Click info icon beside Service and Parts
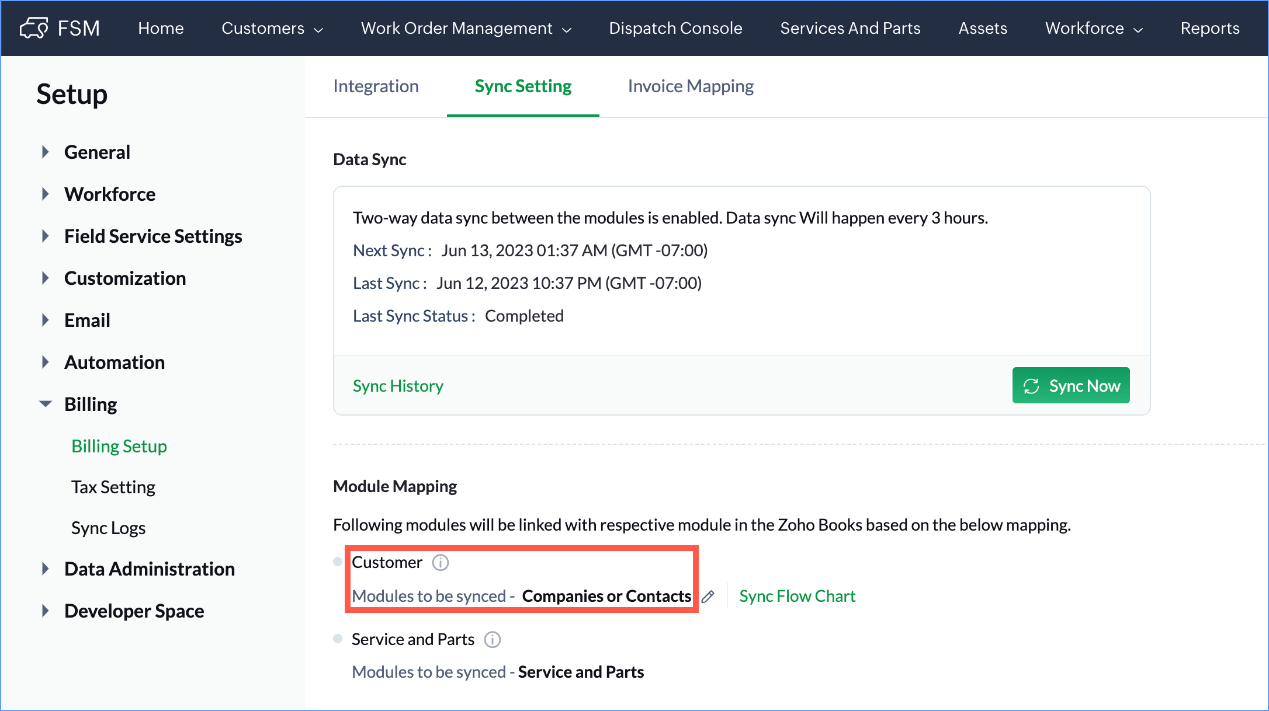Image resolution: width=1269 pixels, height=711 pixels. 493,640
